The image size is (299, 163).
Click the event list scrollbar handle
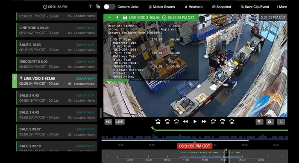point(100,113)
